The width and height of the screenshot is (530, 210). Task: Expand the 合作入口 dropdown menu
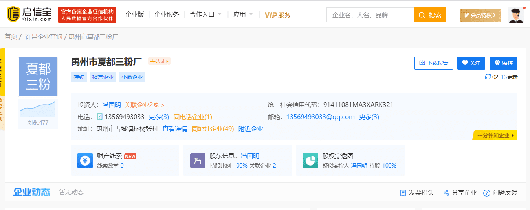pyautogui.click(x=205, y=15)
